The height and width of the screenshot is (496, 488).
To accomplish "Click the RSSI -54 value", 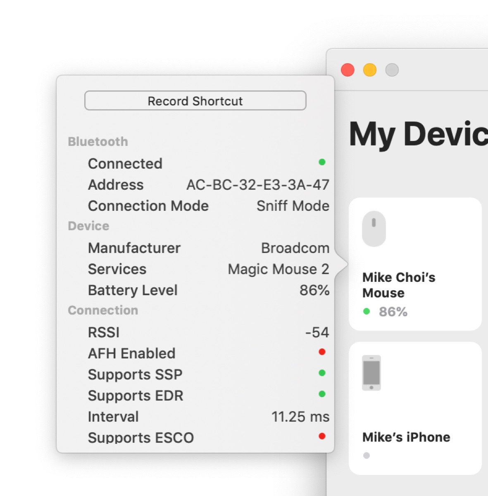I will click(317, 332).
